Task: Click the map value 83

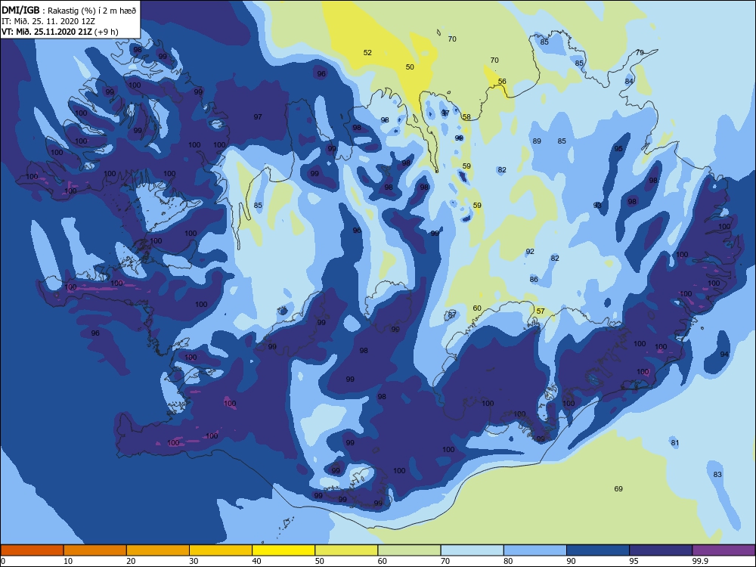Action: tap(717, 475)
